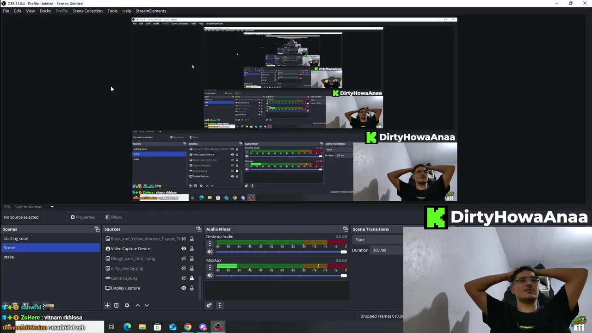Image resolution: width=592 pixels, height=333 pixels.
Task: Remove the selected source using the trash icon
Action: click(x=117, y=305)
